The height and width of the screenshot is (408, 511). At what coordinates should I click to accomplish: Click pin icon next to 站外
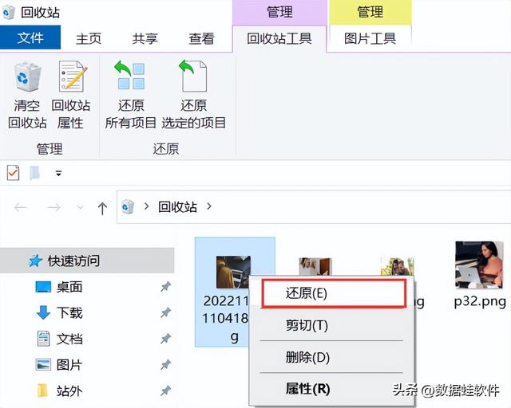point(165,390)
